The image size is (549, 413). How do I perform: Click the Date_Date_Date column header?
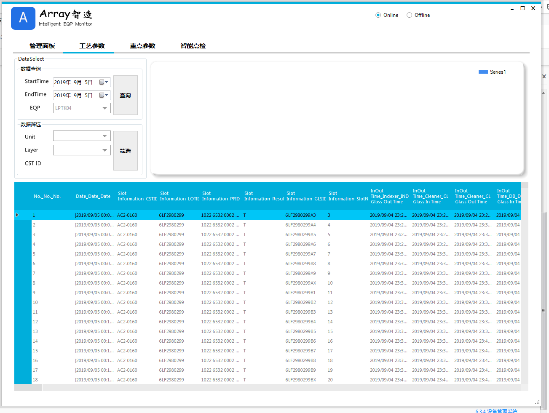(x=93, y=196)
